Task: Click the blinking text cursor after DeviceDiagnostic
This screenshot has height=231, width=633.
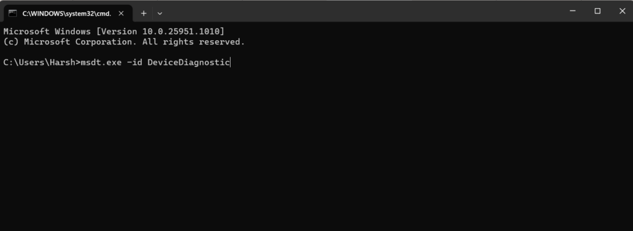Action: point(230,62)
